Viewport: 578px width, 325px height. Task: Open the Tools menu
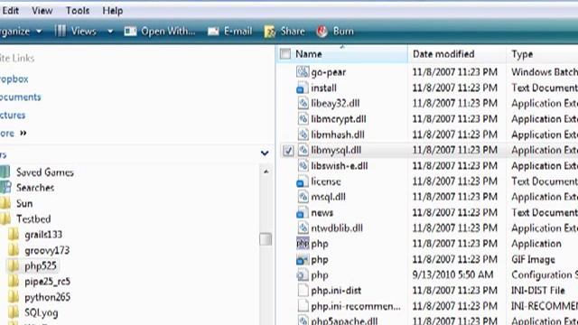78,11
